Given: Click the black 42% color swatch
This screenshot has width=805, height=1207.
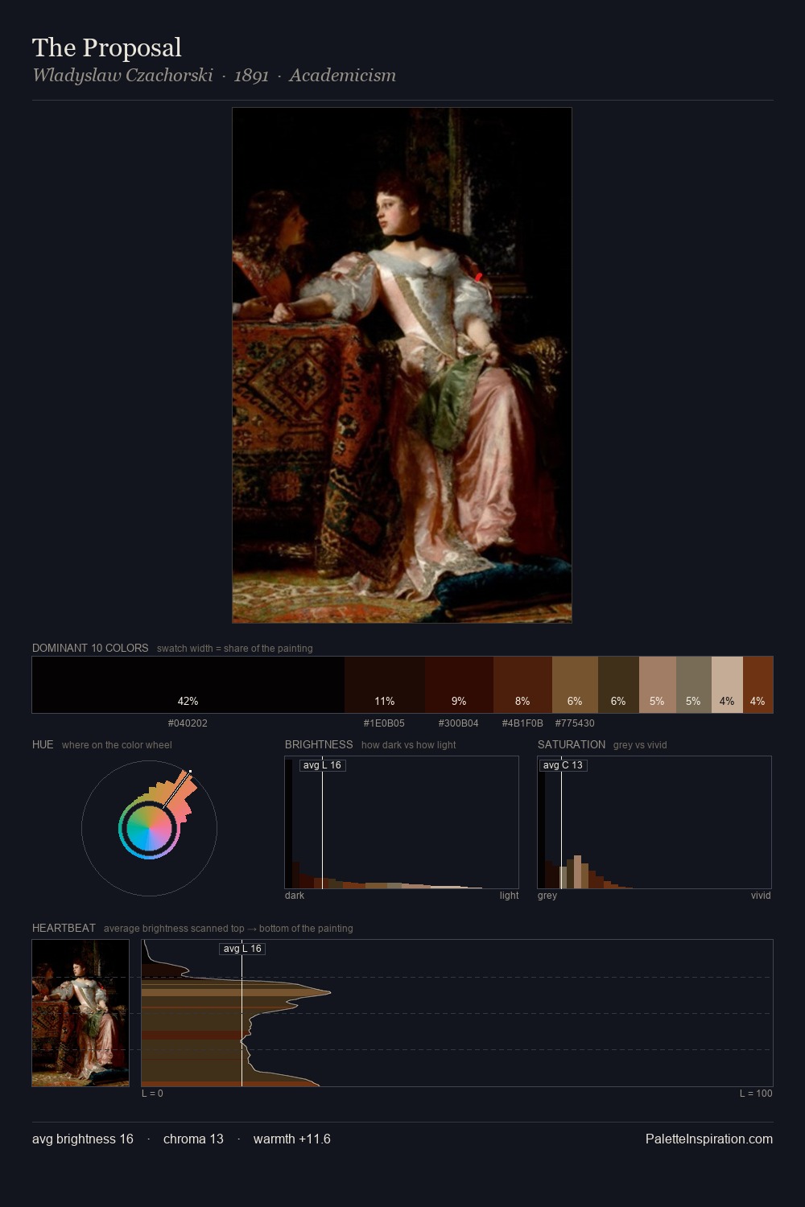Looking at the screenshot, I should pos(188,685).
